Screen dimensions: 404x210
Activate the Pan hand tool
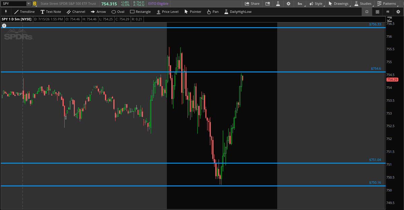click(213, 12)
